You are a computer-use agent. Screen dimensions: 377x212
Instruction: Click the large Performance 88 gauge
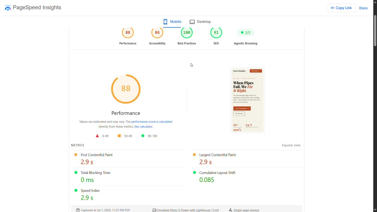(x=126, y=89)
